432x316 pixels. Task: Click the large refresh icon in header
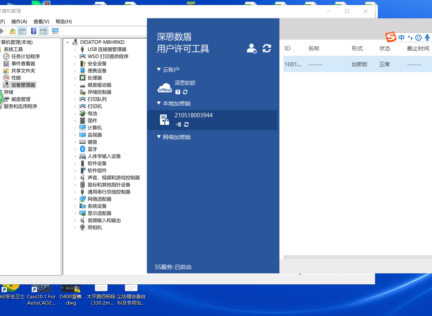267,48
